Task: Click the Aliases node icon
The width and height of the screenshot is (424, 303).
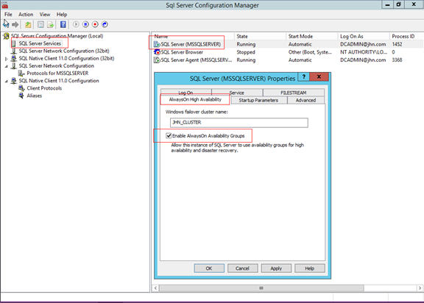Action: coord(21,96)
